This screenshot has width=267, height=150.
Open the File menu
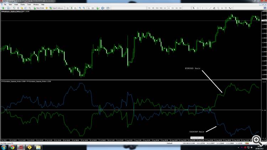5,4
